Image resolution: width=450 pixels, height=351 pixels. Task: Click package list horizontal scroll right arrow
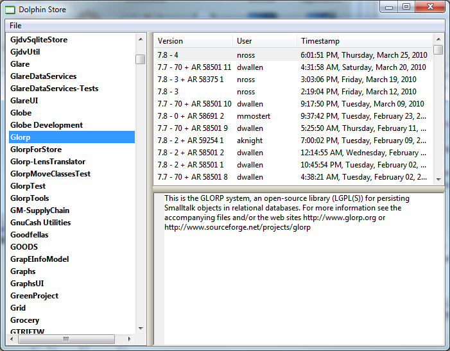tap(129, 339)
